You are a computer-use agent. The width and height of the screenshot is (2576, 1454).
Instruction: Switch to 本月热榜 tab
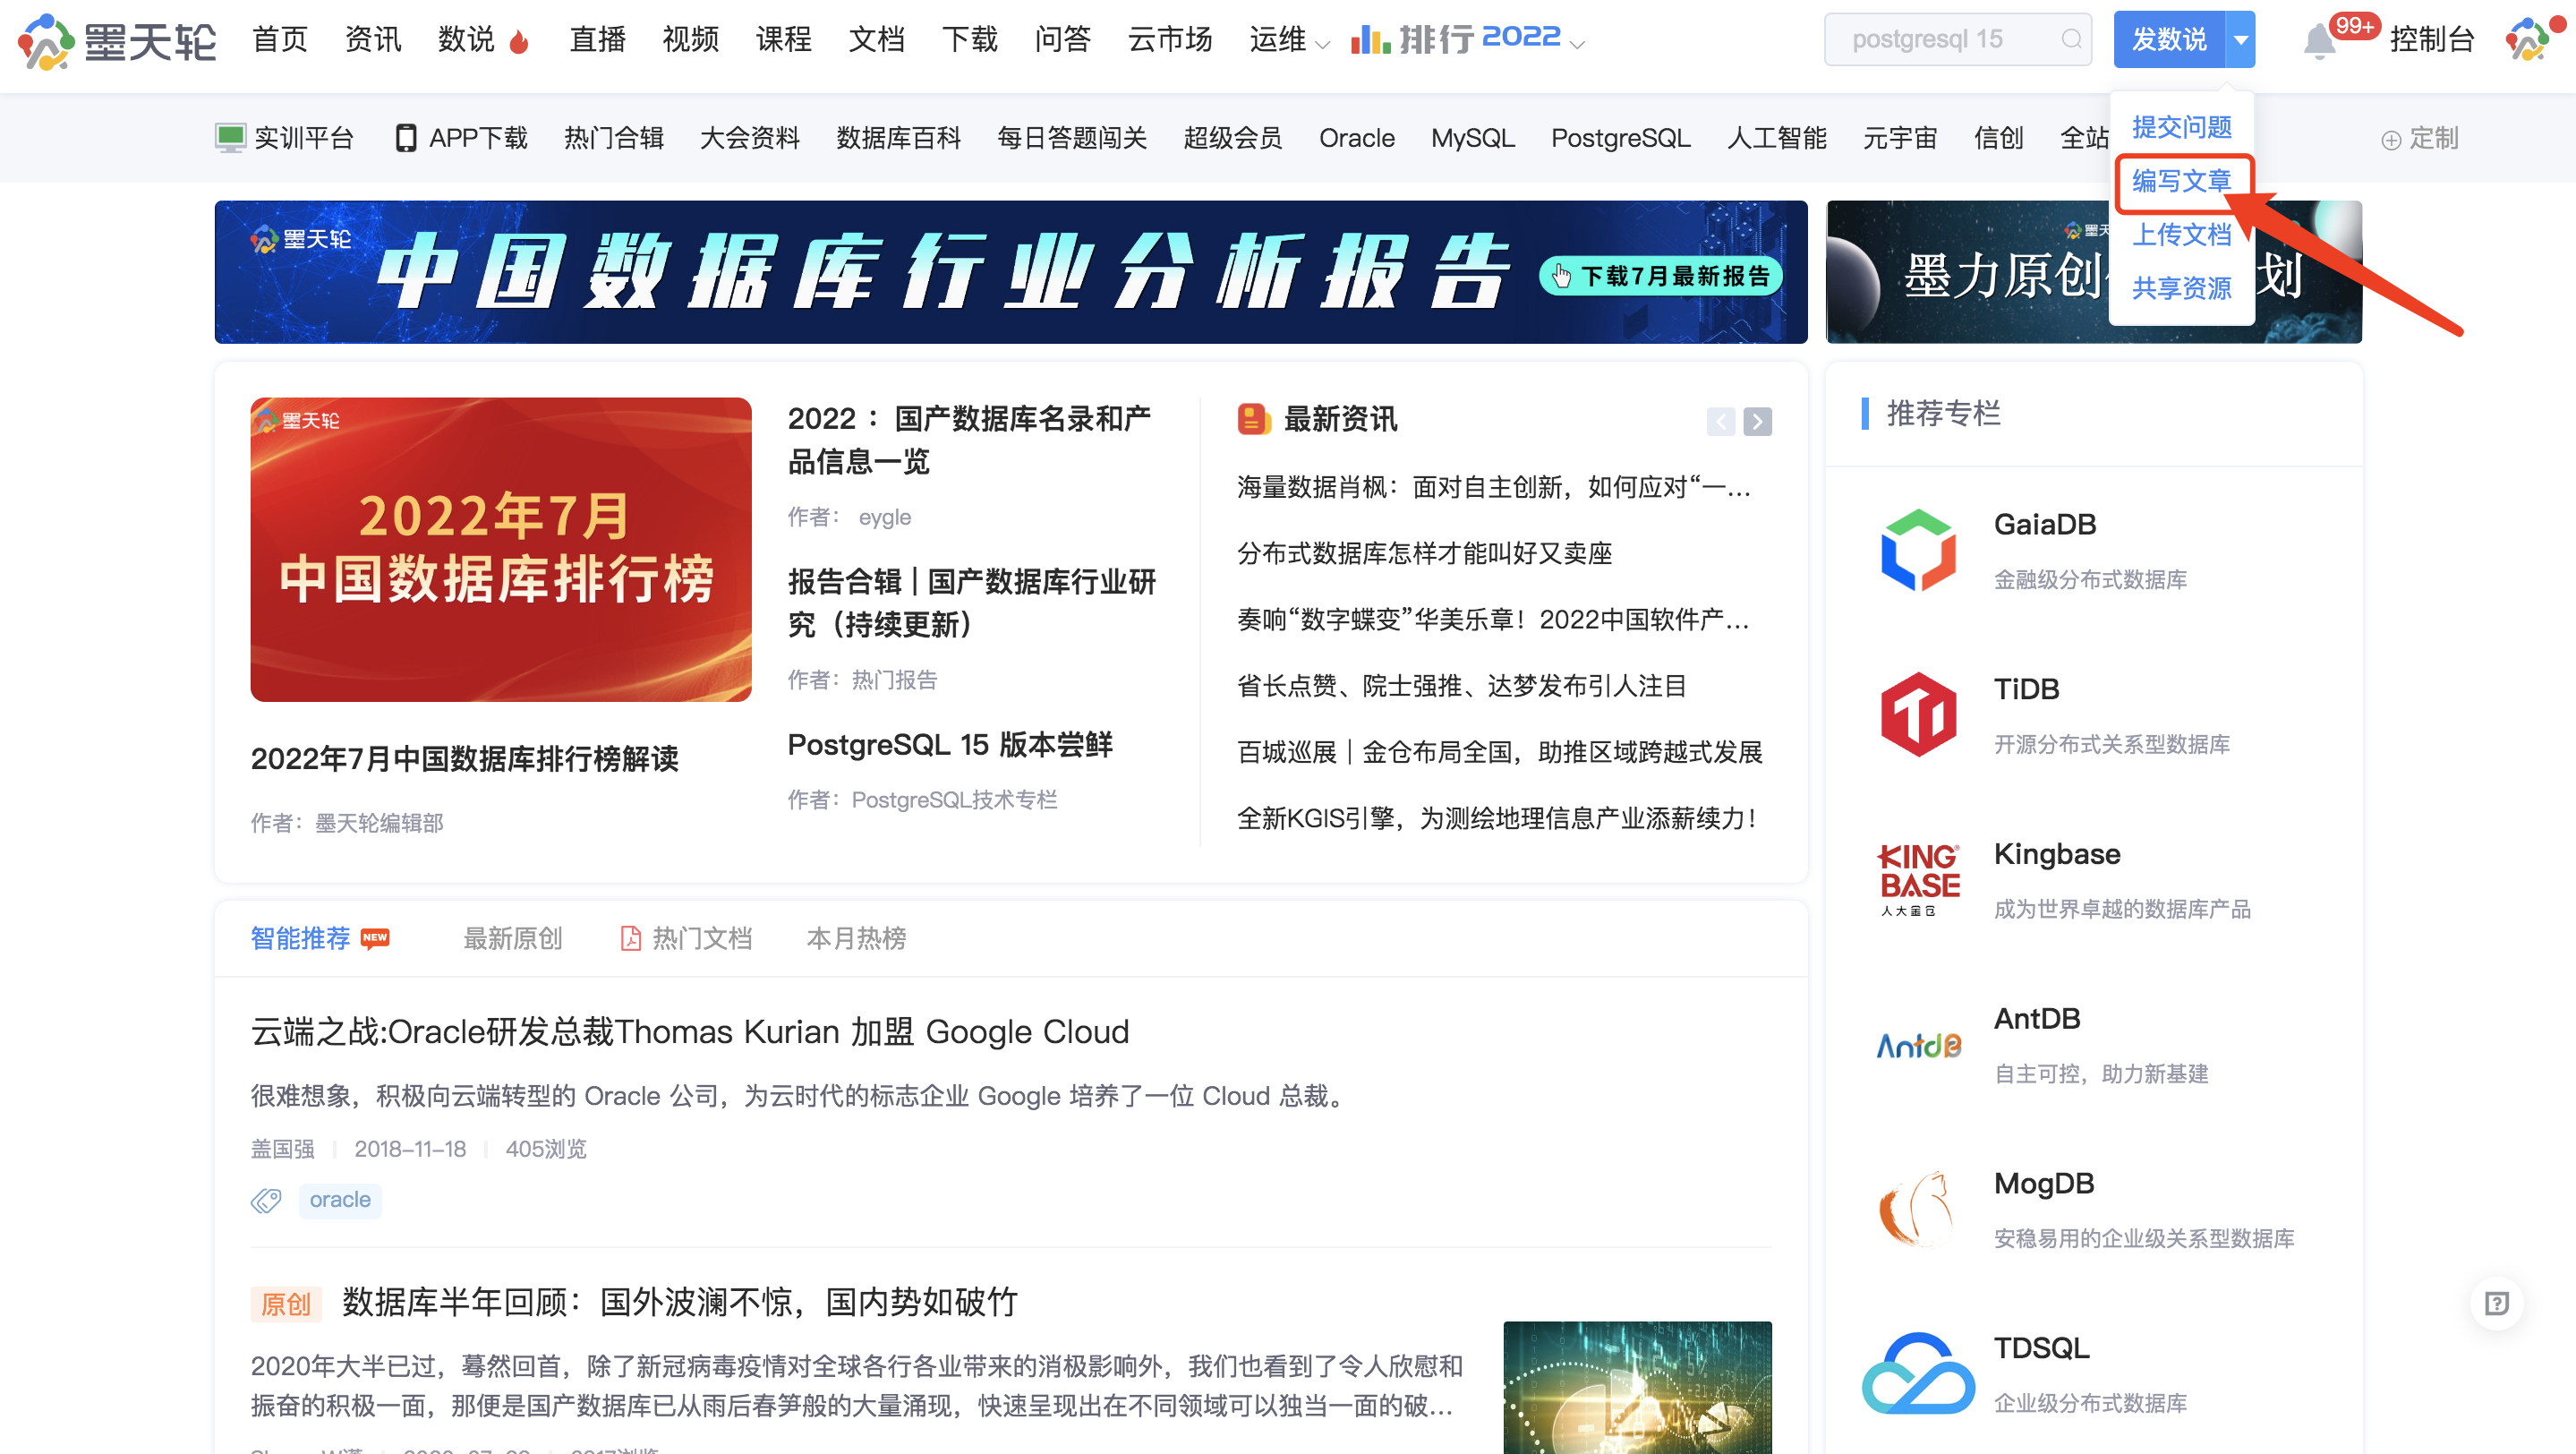coord(856,938)
